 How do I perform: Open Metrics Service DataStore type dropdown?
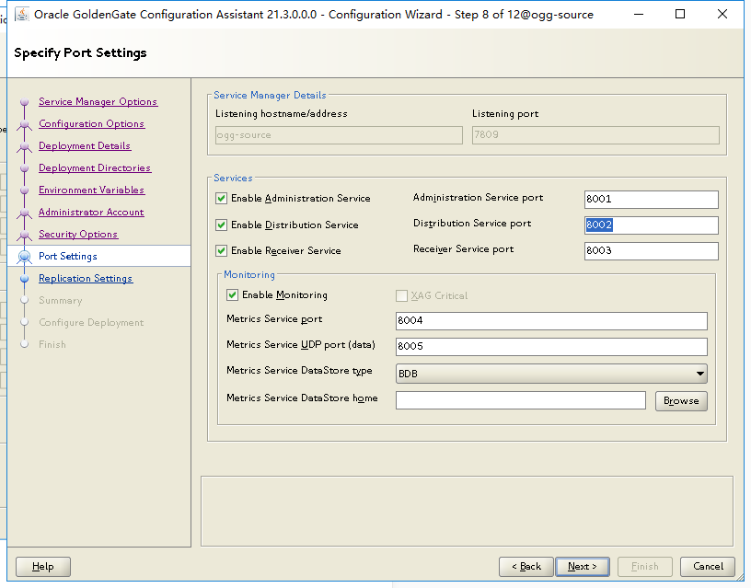pos(551,374)
